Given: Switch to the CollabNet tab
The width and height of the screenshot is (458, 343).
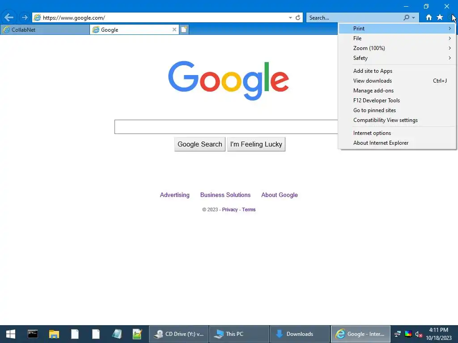Looking at the screenshot, I should click(x=45, y=29).
